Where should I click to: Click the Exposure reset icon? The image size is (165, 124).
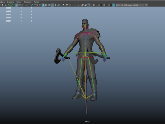tap(94, 5)
